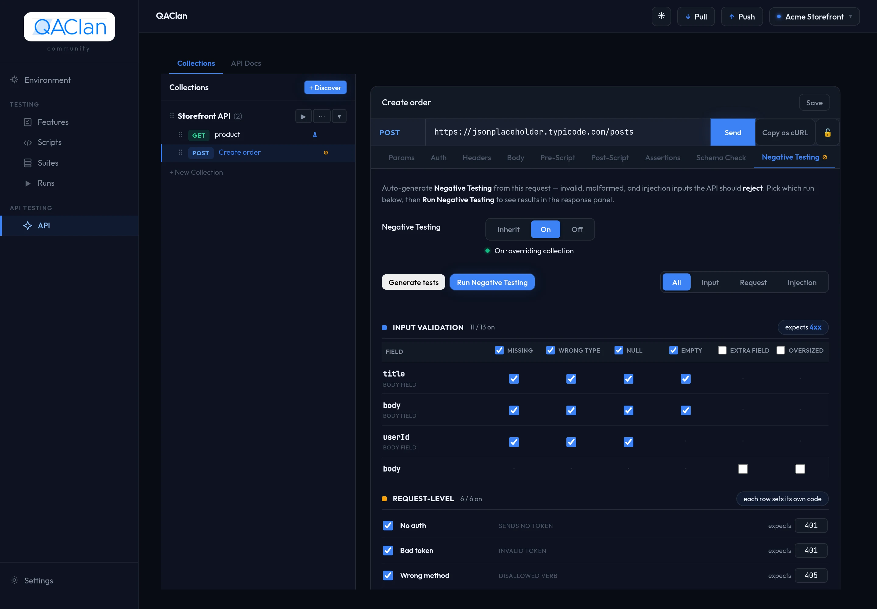Edit Wrong method expected code 405
This screenshot has width=877, height=609.
tap(811, 576)
